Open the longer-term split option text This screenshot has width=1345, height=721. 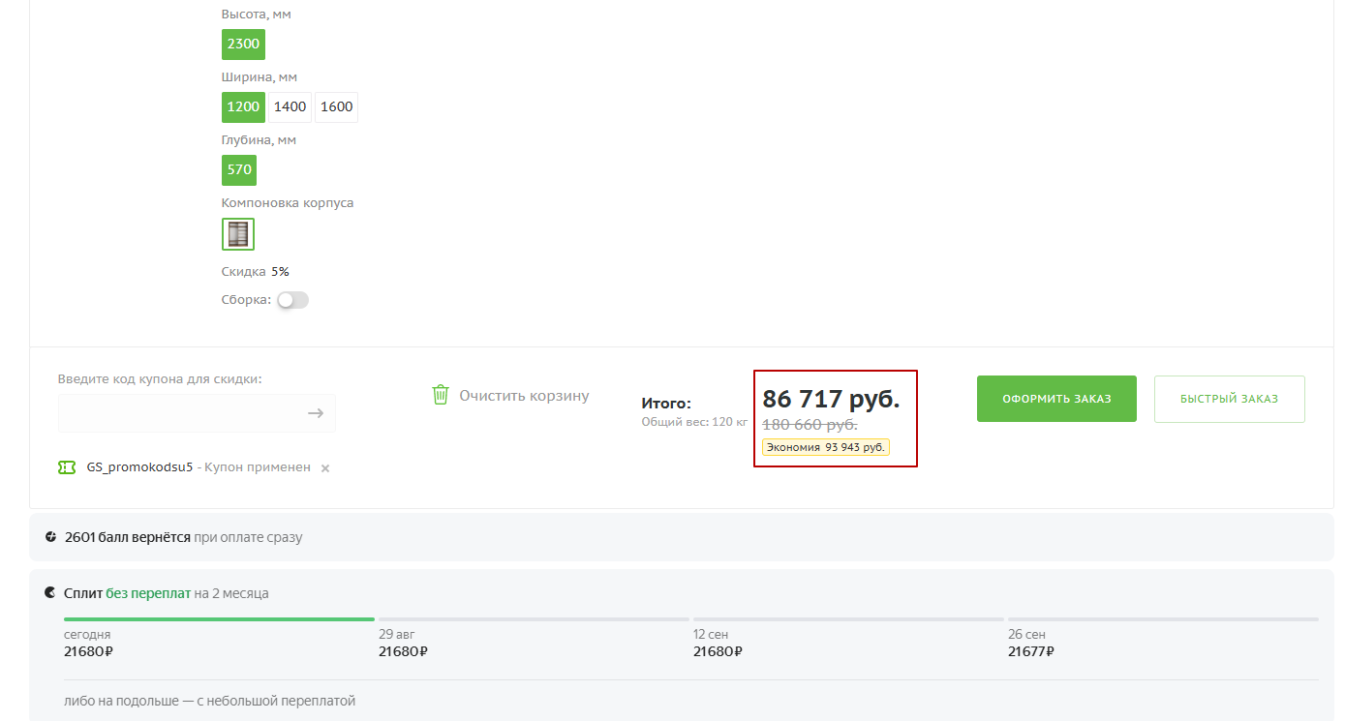click(x=210, y=701)
